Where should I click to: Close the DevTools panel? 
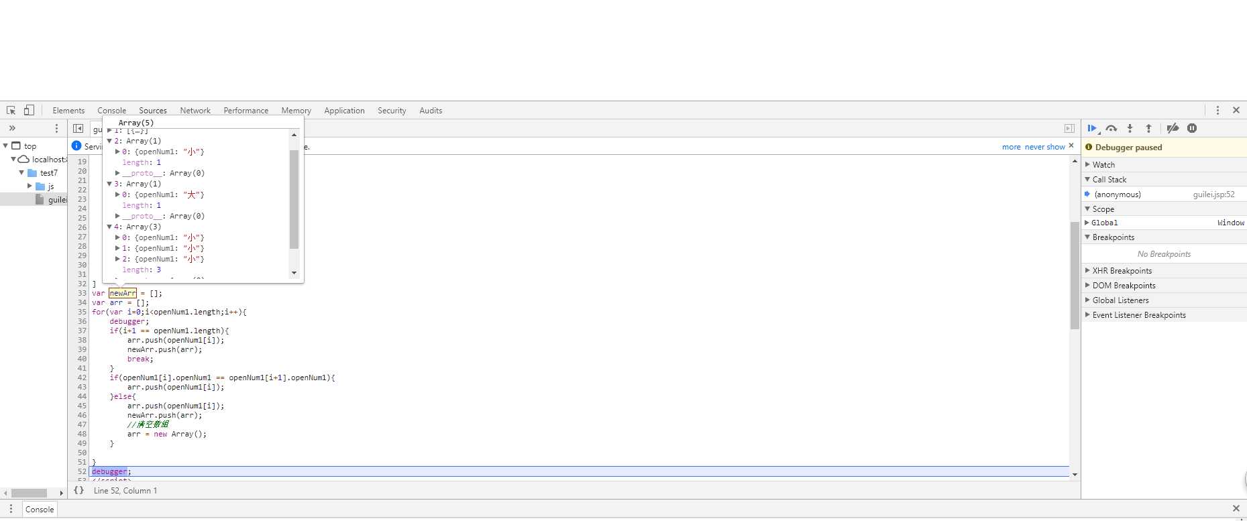(1236, 111)
